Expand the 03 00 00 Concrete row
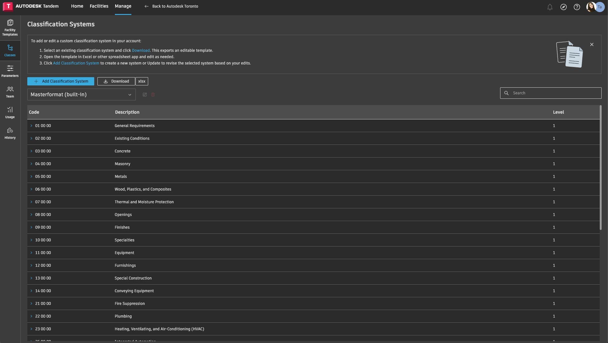The height and width of the screenshot is (343, 608). tap(31, 151)
